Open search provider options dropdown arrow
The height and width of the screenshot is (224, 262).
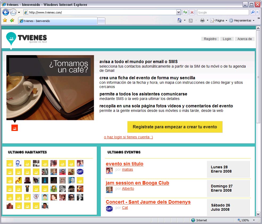[x=257, y=12]
